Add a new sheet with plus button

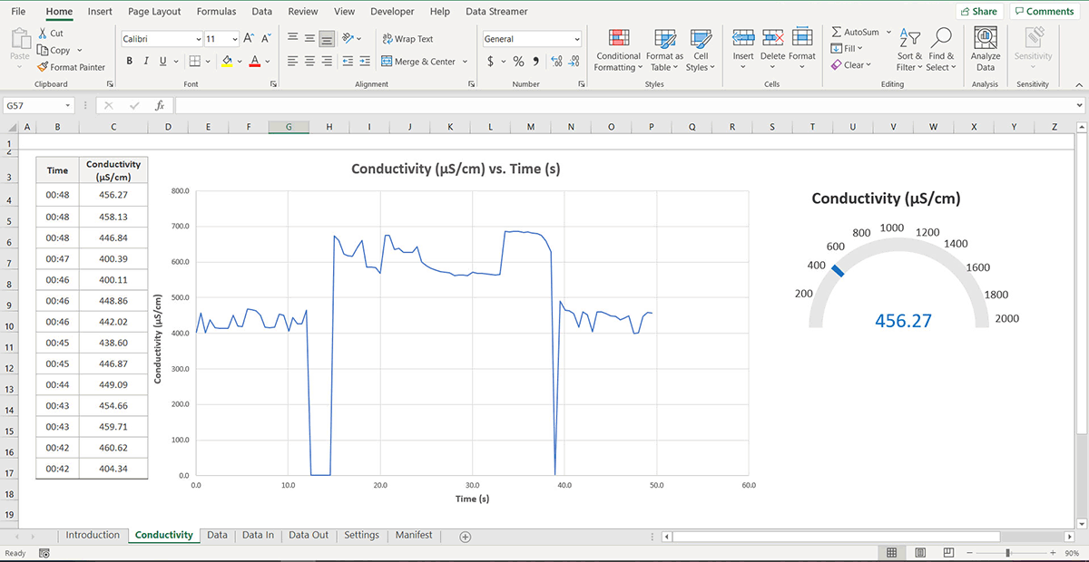click(x=466, y=537)
